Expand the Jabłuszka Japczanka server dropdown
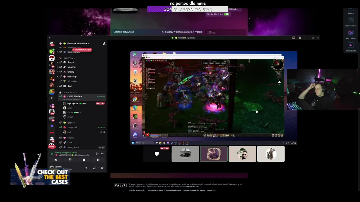This screenshot has height=202, width=360. tap(88, 43)
